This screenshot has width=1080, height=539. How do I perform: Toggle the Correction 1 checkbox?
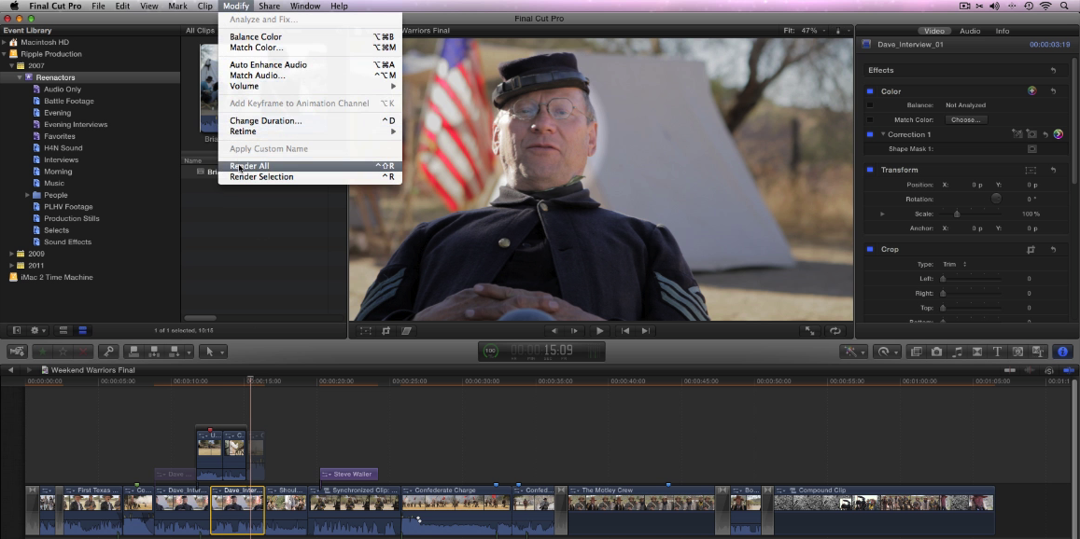(870, 134)
